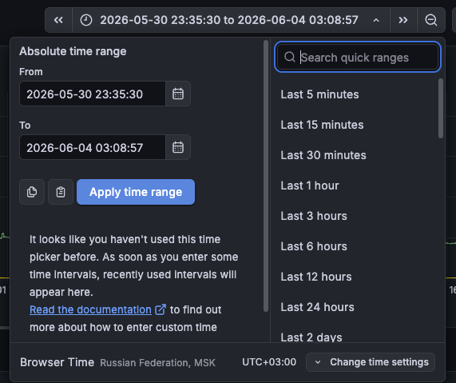Zoom out the time range
Image resolution: width=456 pixels, height=383 pixels.
pos(431,20)
